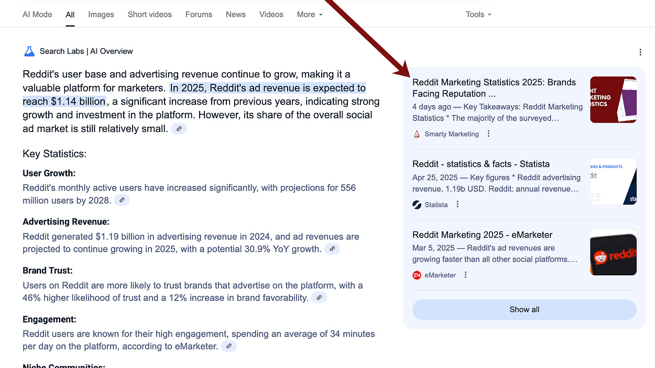Screen dimensions: 655x368
Task: Open the Tools dropdown
Action: click(478, 14)
